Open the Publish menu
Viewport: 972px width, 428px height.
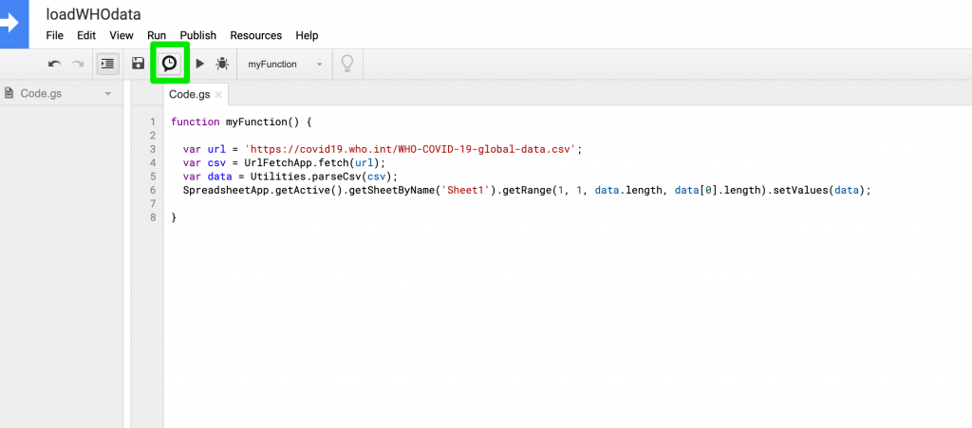(198, 35)
